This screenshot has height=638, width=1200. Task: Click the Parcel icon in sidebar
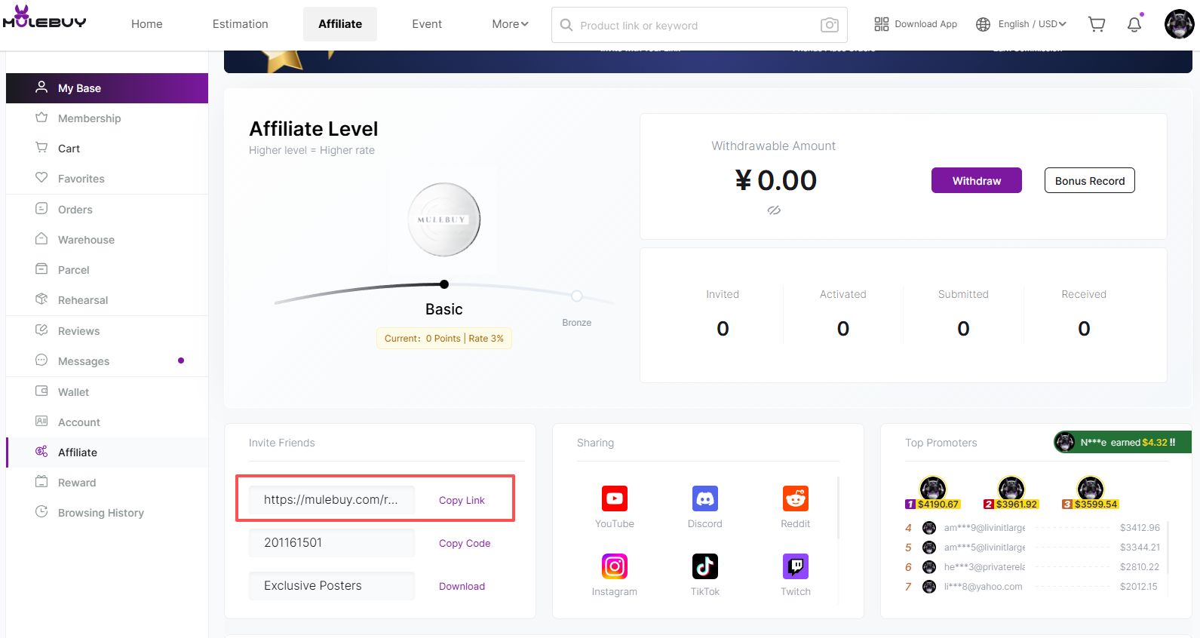(x=41, y=269)
